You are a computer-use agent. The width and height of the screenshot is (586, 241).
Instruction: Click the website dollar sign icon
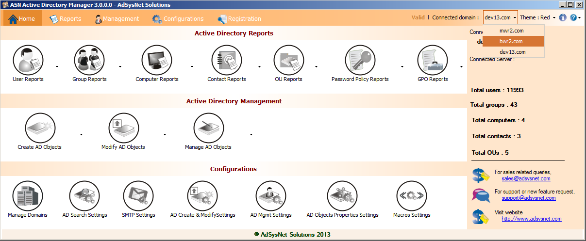[481, 215]
